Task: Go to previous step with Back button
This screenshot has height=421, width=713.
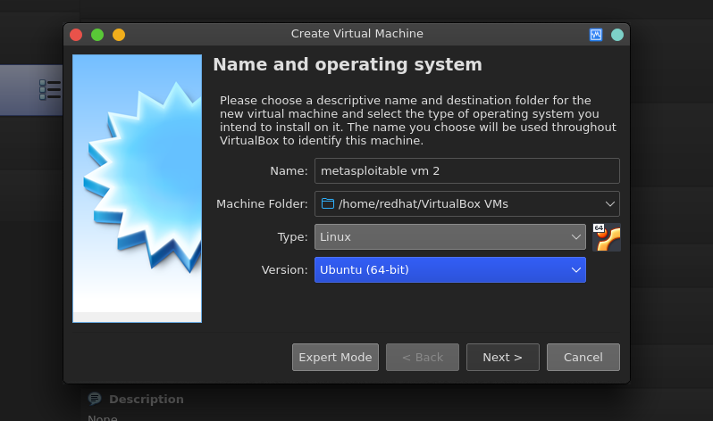Action: 423,358
